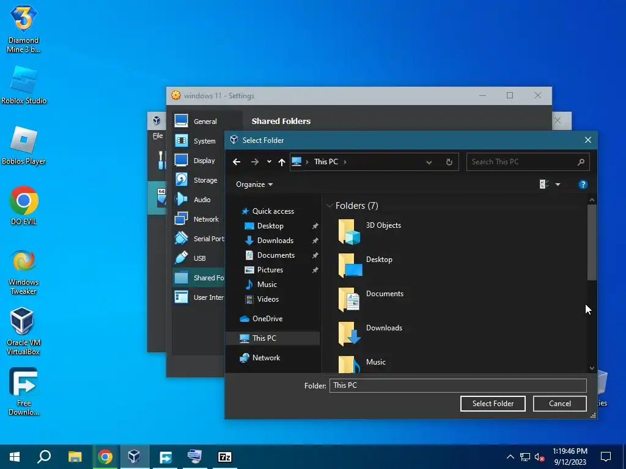This screenshot has width=626, height=469.
Task: Select General in VirtualBox settings
Action: (x=199, y=122)
